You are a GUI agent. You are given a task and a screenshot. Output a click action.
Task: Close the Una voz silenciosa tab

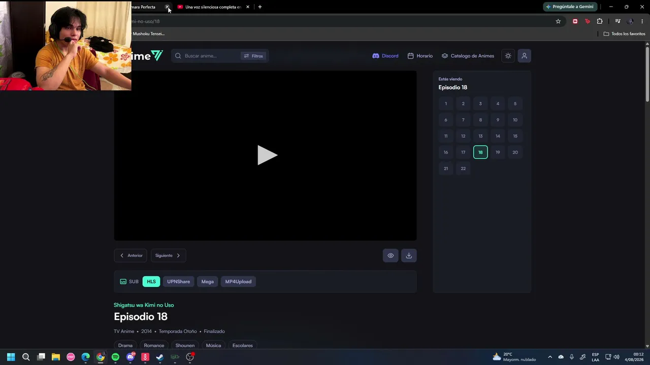248,7
